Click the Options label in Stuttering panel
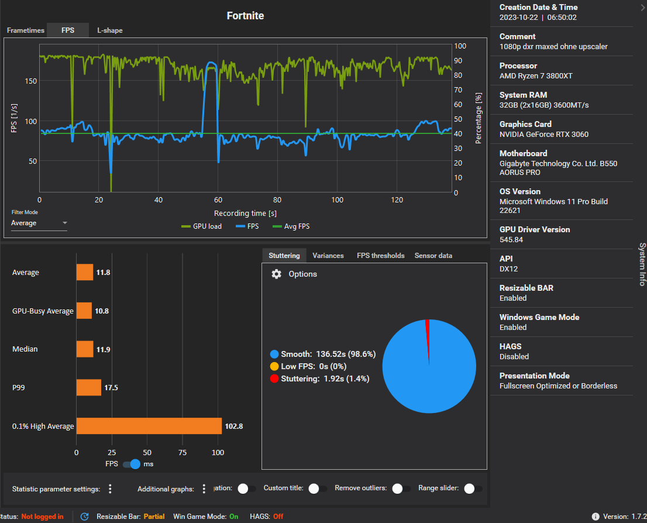Screen dimensions: 647x523 302,274
